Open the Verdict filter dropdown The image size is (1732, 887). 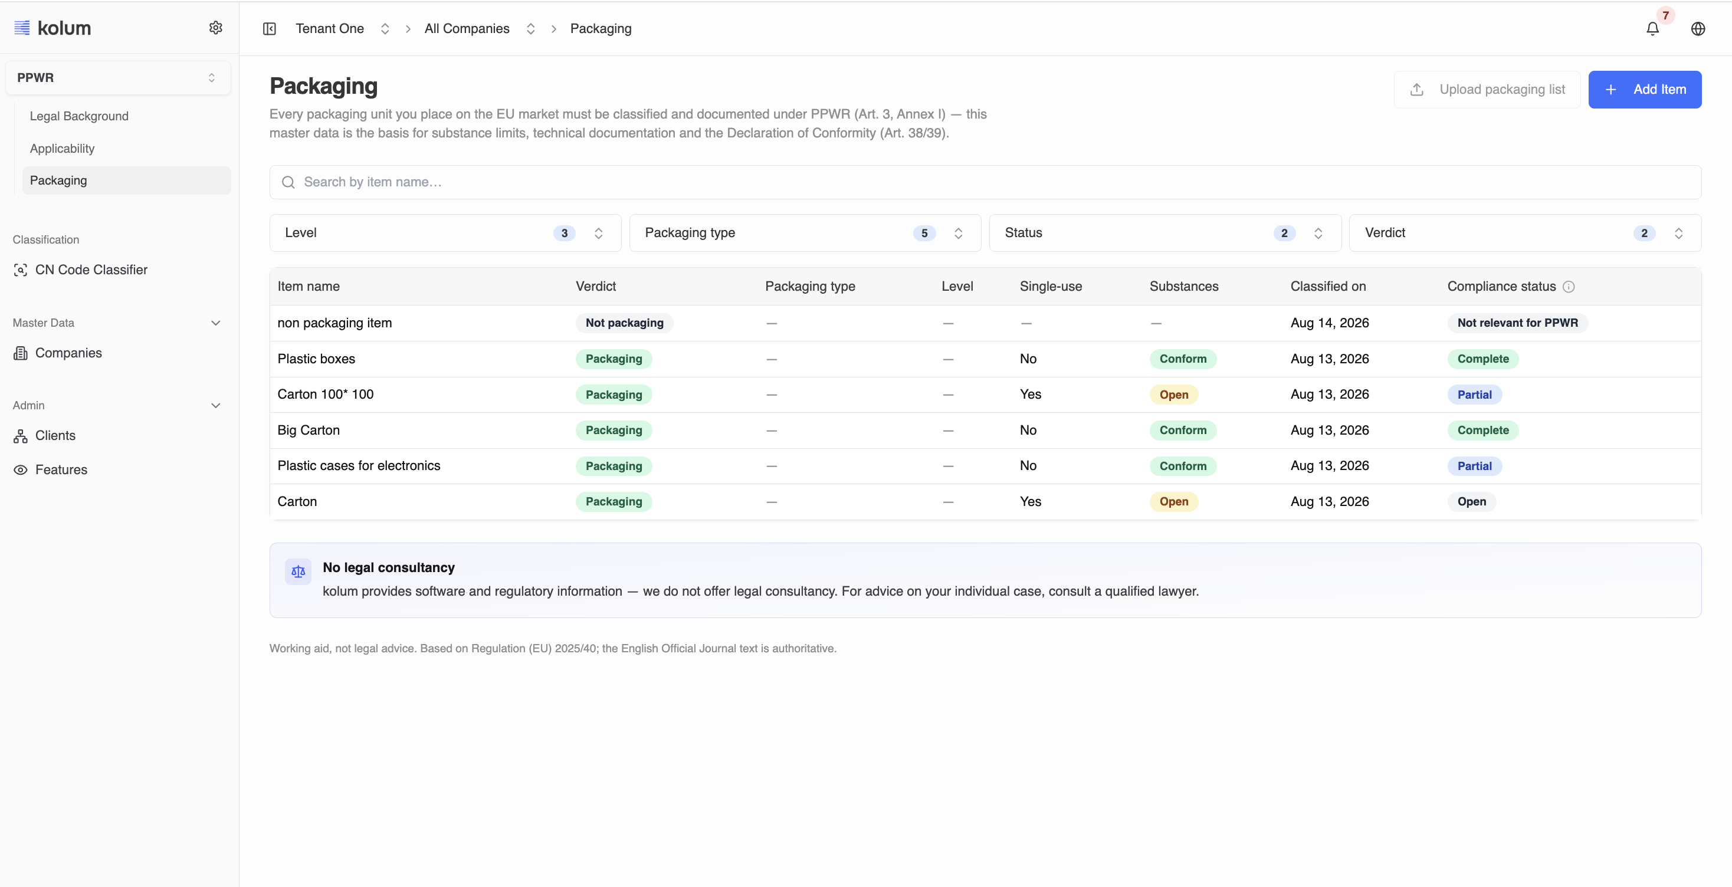(1525, 233)
